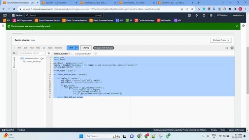Open the editor Go menu
This screenshot has width=249, height=140.
point(44,48)
